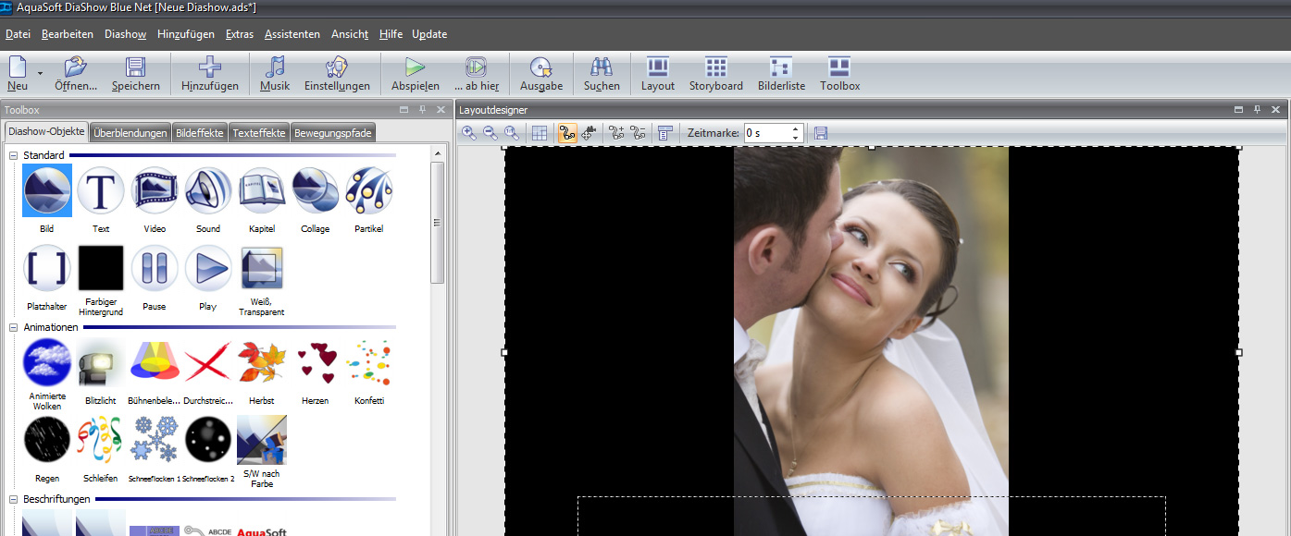Image resolution: width=1291 pixels, height=536 pixels.
Task: Switch to the Überblendungen tab
Action: (x=130, y=133)
